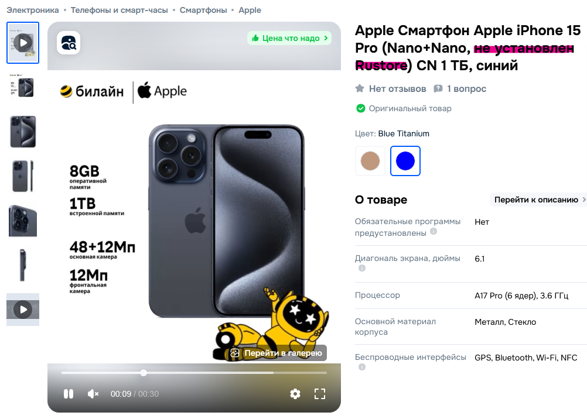
Task: Select the Blue Titanium color swatch
Action: pos(405,161)
